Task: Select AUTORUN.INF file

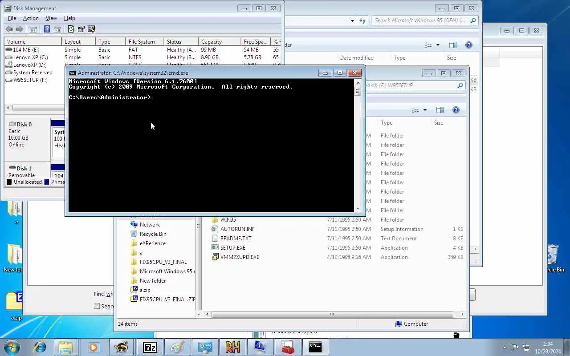Action: click(237, 229)
